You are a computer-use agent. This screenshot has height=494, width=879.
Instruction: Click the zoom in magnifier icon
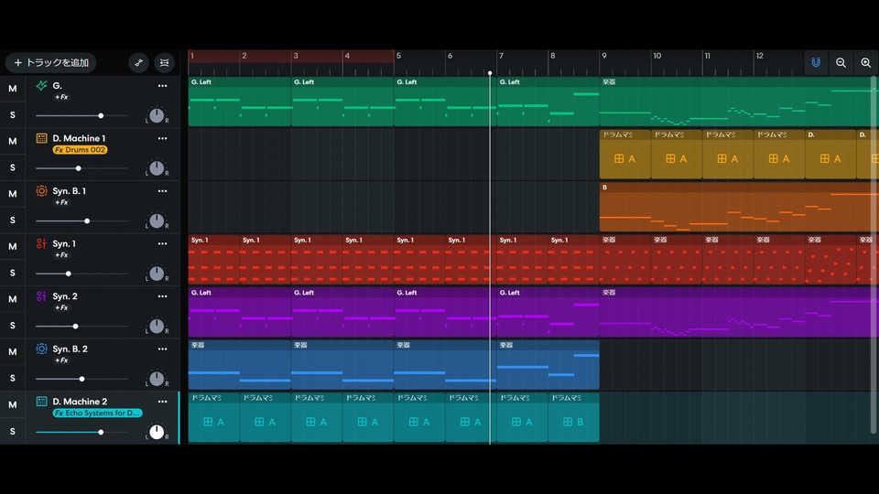click(x=865, y=62)
